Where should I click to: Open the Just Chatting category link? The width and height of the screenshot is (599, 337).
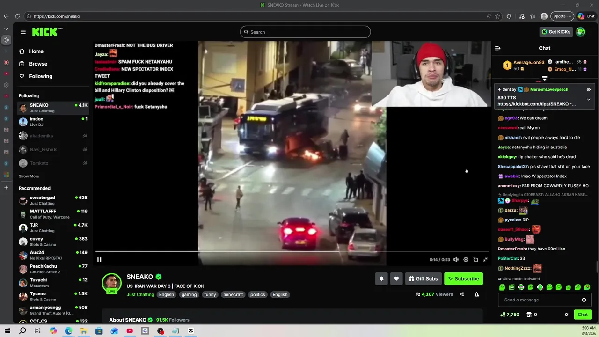point(140,294)
